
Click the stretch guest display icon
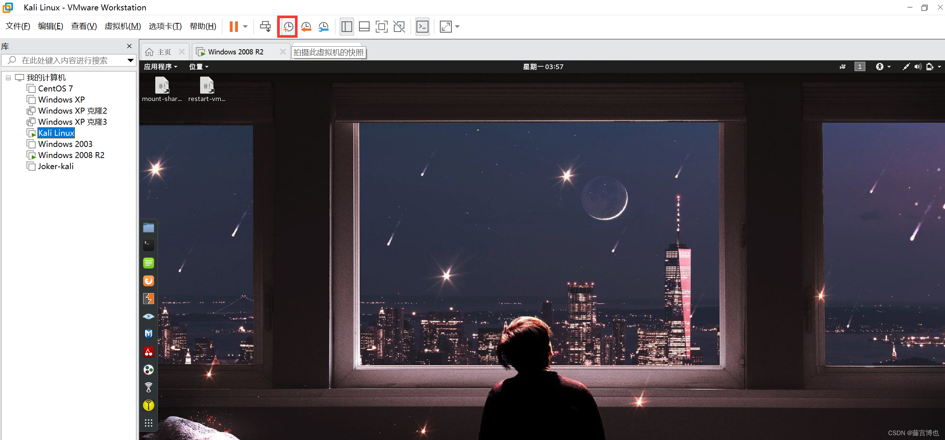446,26
